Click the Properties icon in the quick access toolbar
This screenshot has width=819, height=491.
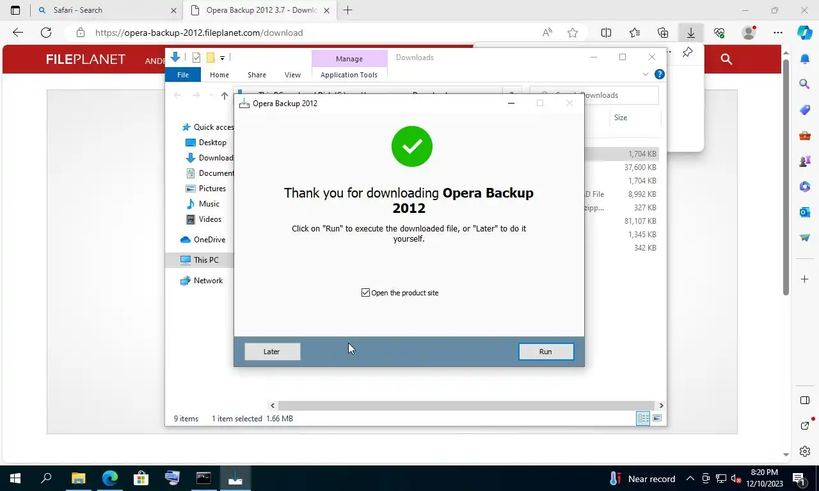coord(196,58)
